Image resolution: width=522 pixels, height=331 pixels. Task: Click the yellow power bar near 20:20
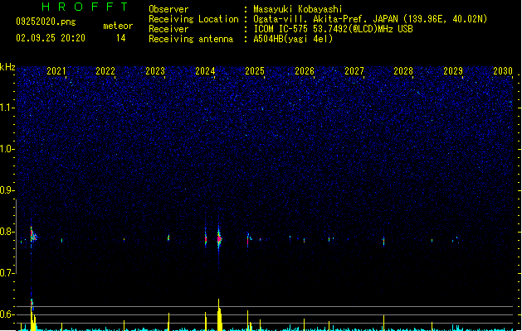point(32,319)
